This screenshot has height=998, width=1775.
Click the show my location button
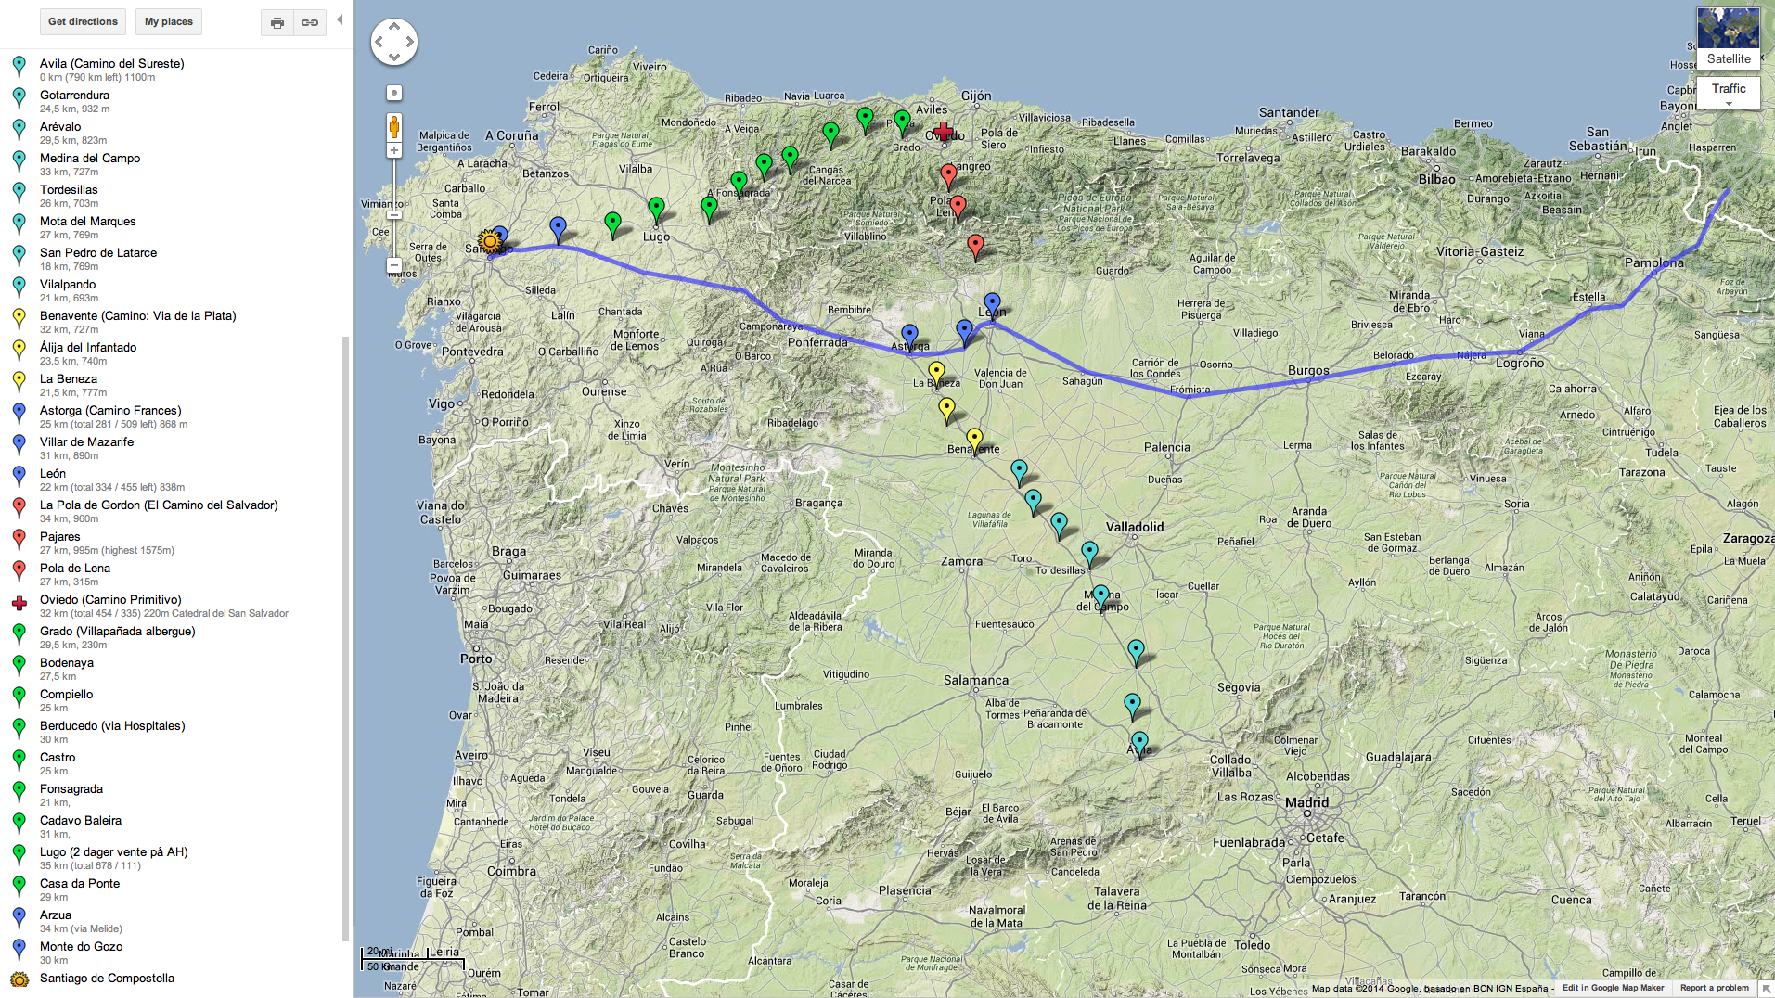394,93
